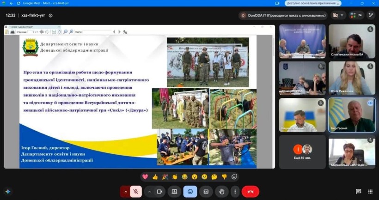Viewport: 379px width, 200px height.
Task: Click the PDF viewer hamburger menu
Action: (6, 27)
